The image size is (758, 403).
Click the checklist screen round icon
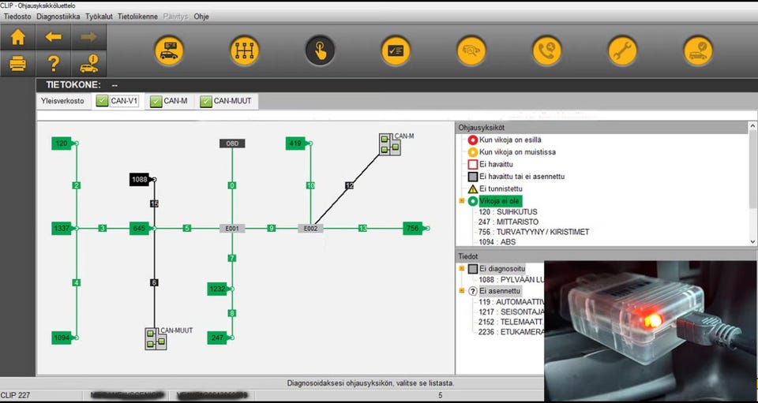pos(396,50)
